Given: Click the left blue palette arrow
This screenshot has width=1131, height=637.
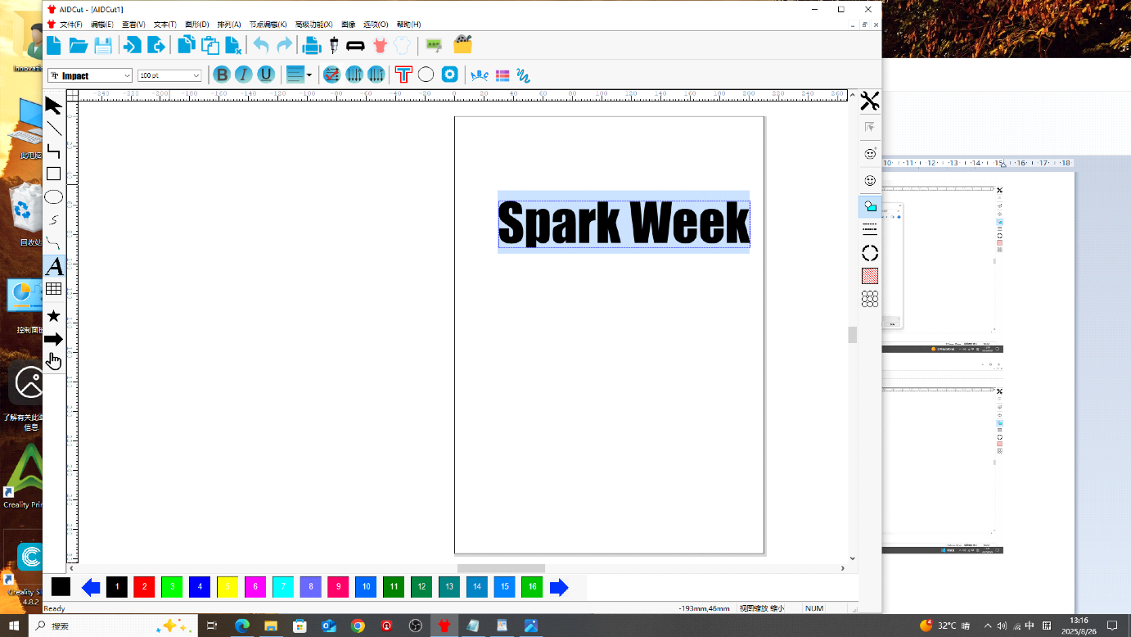Looking at the screenshot, I should tap(91, 587).
